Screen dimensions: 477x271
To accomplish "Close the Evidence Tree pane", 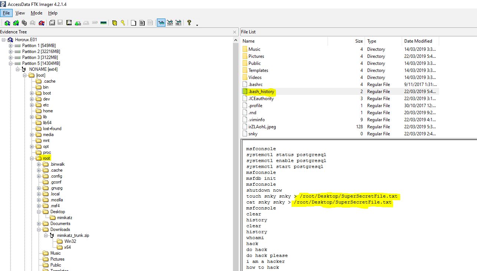I will (x=234, y=32).
